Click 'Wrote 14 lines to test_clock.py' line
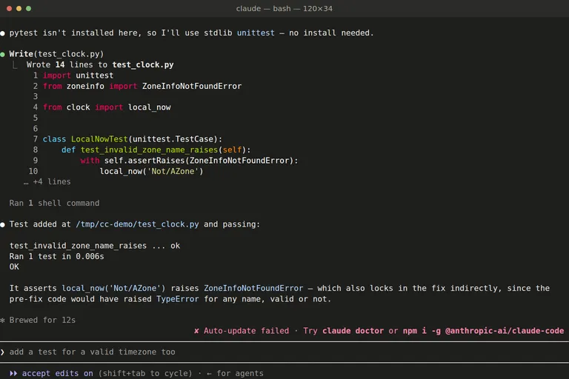 tap(100, 64)
